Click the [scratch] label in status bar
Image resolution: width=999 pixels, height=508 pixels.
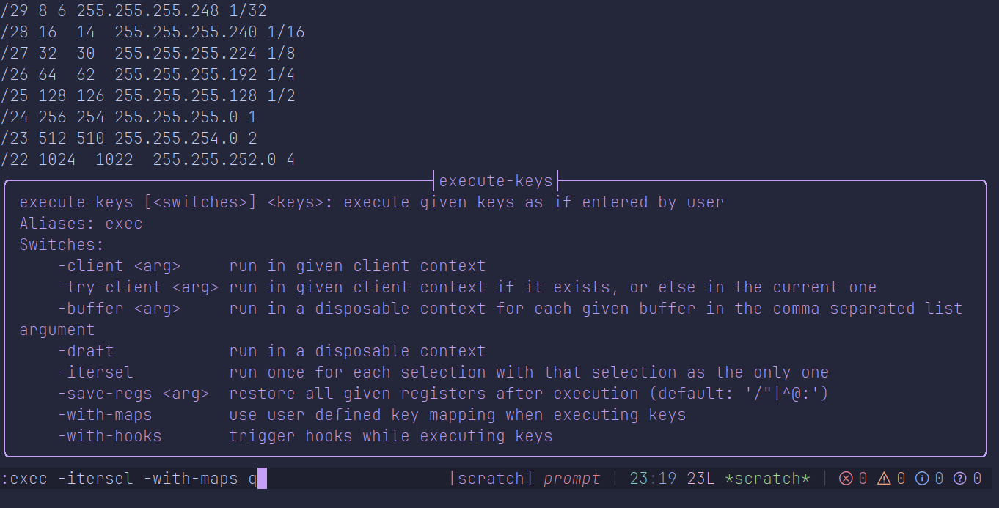coord(491,479)
